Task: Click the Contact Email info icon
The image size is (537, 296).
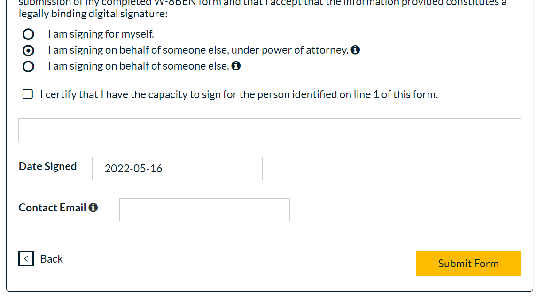Action: pos(93,208)
